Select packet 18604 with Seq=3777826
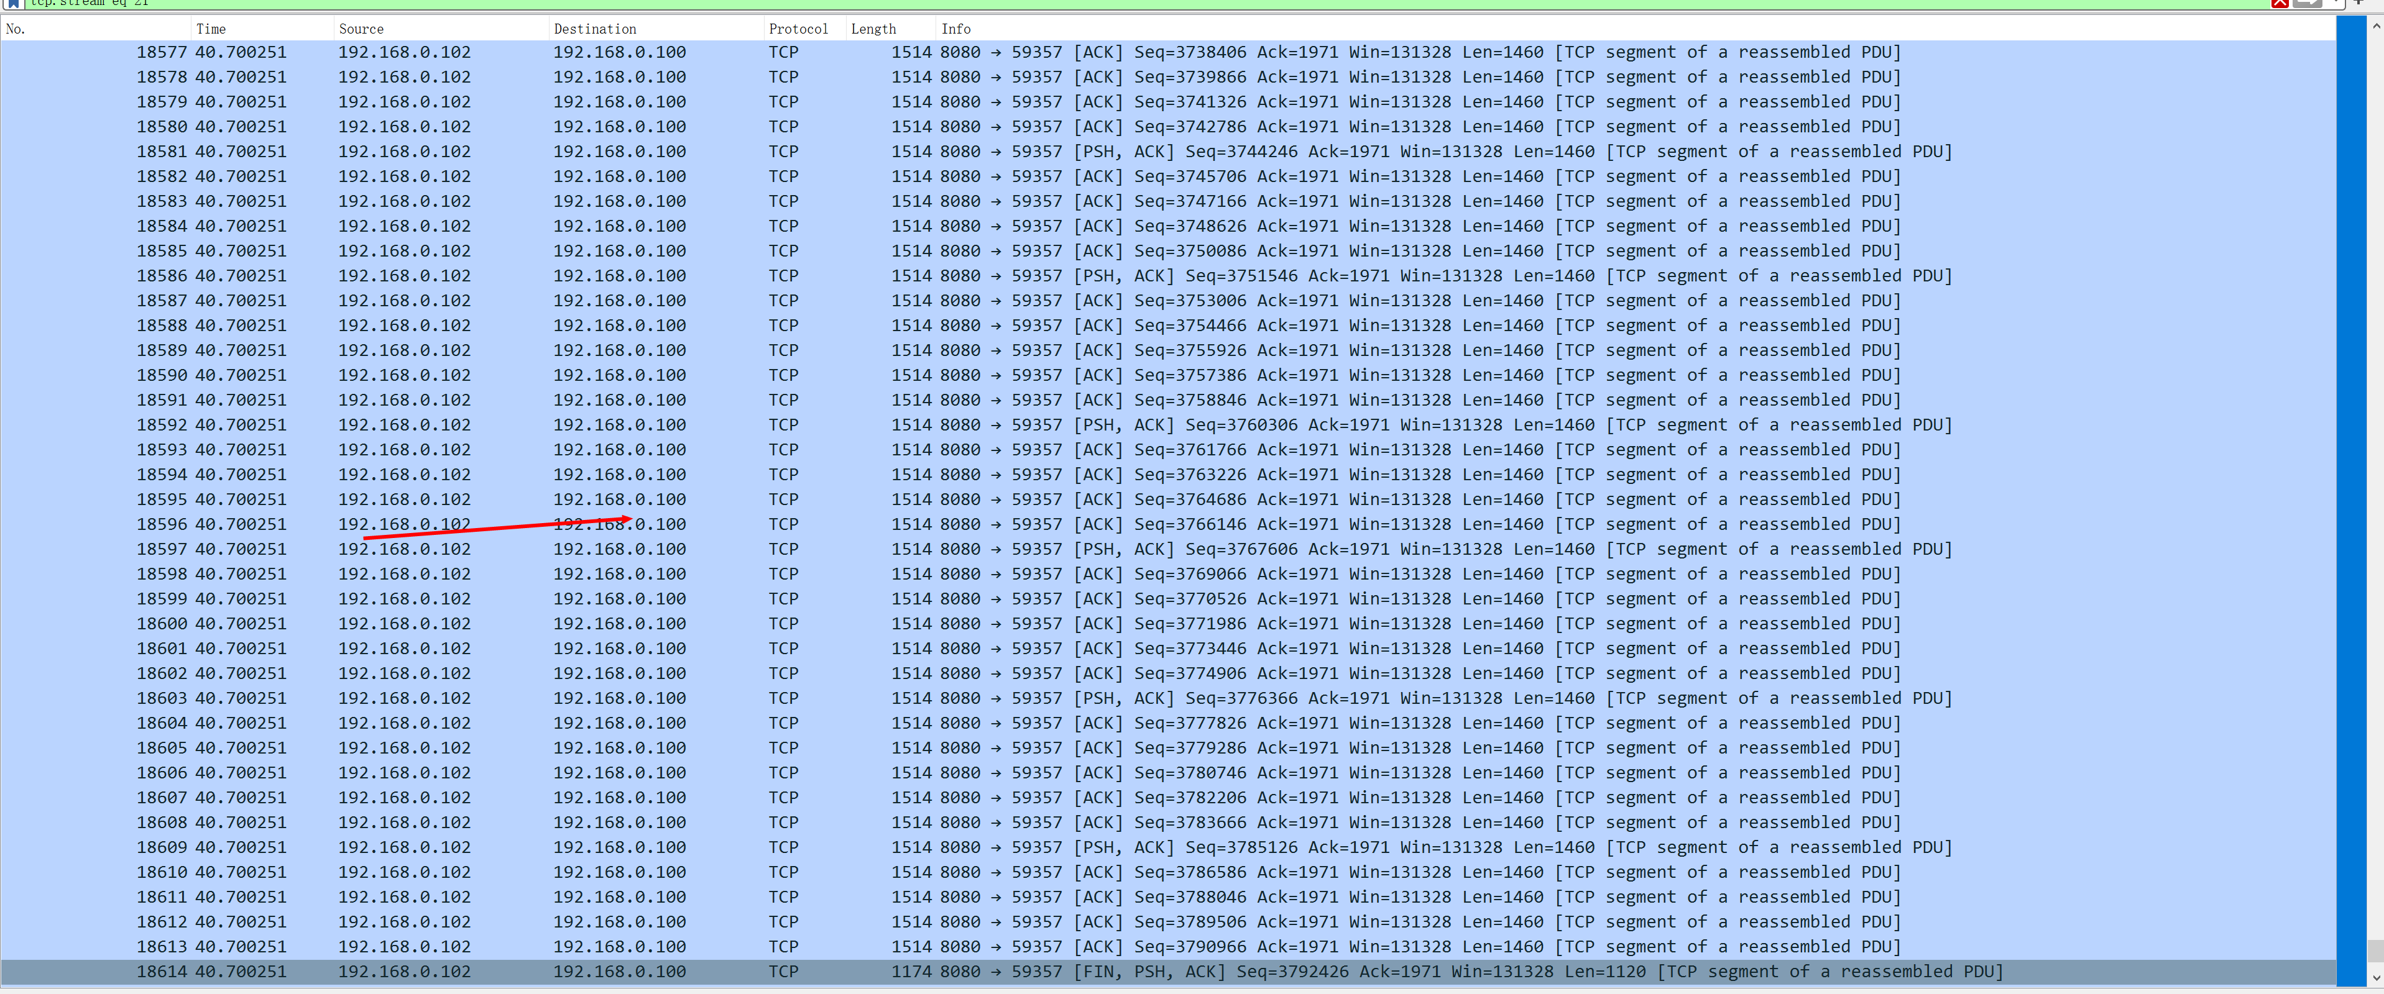Viewport: 2384px width, 994px height. [x=1168, y=723]
